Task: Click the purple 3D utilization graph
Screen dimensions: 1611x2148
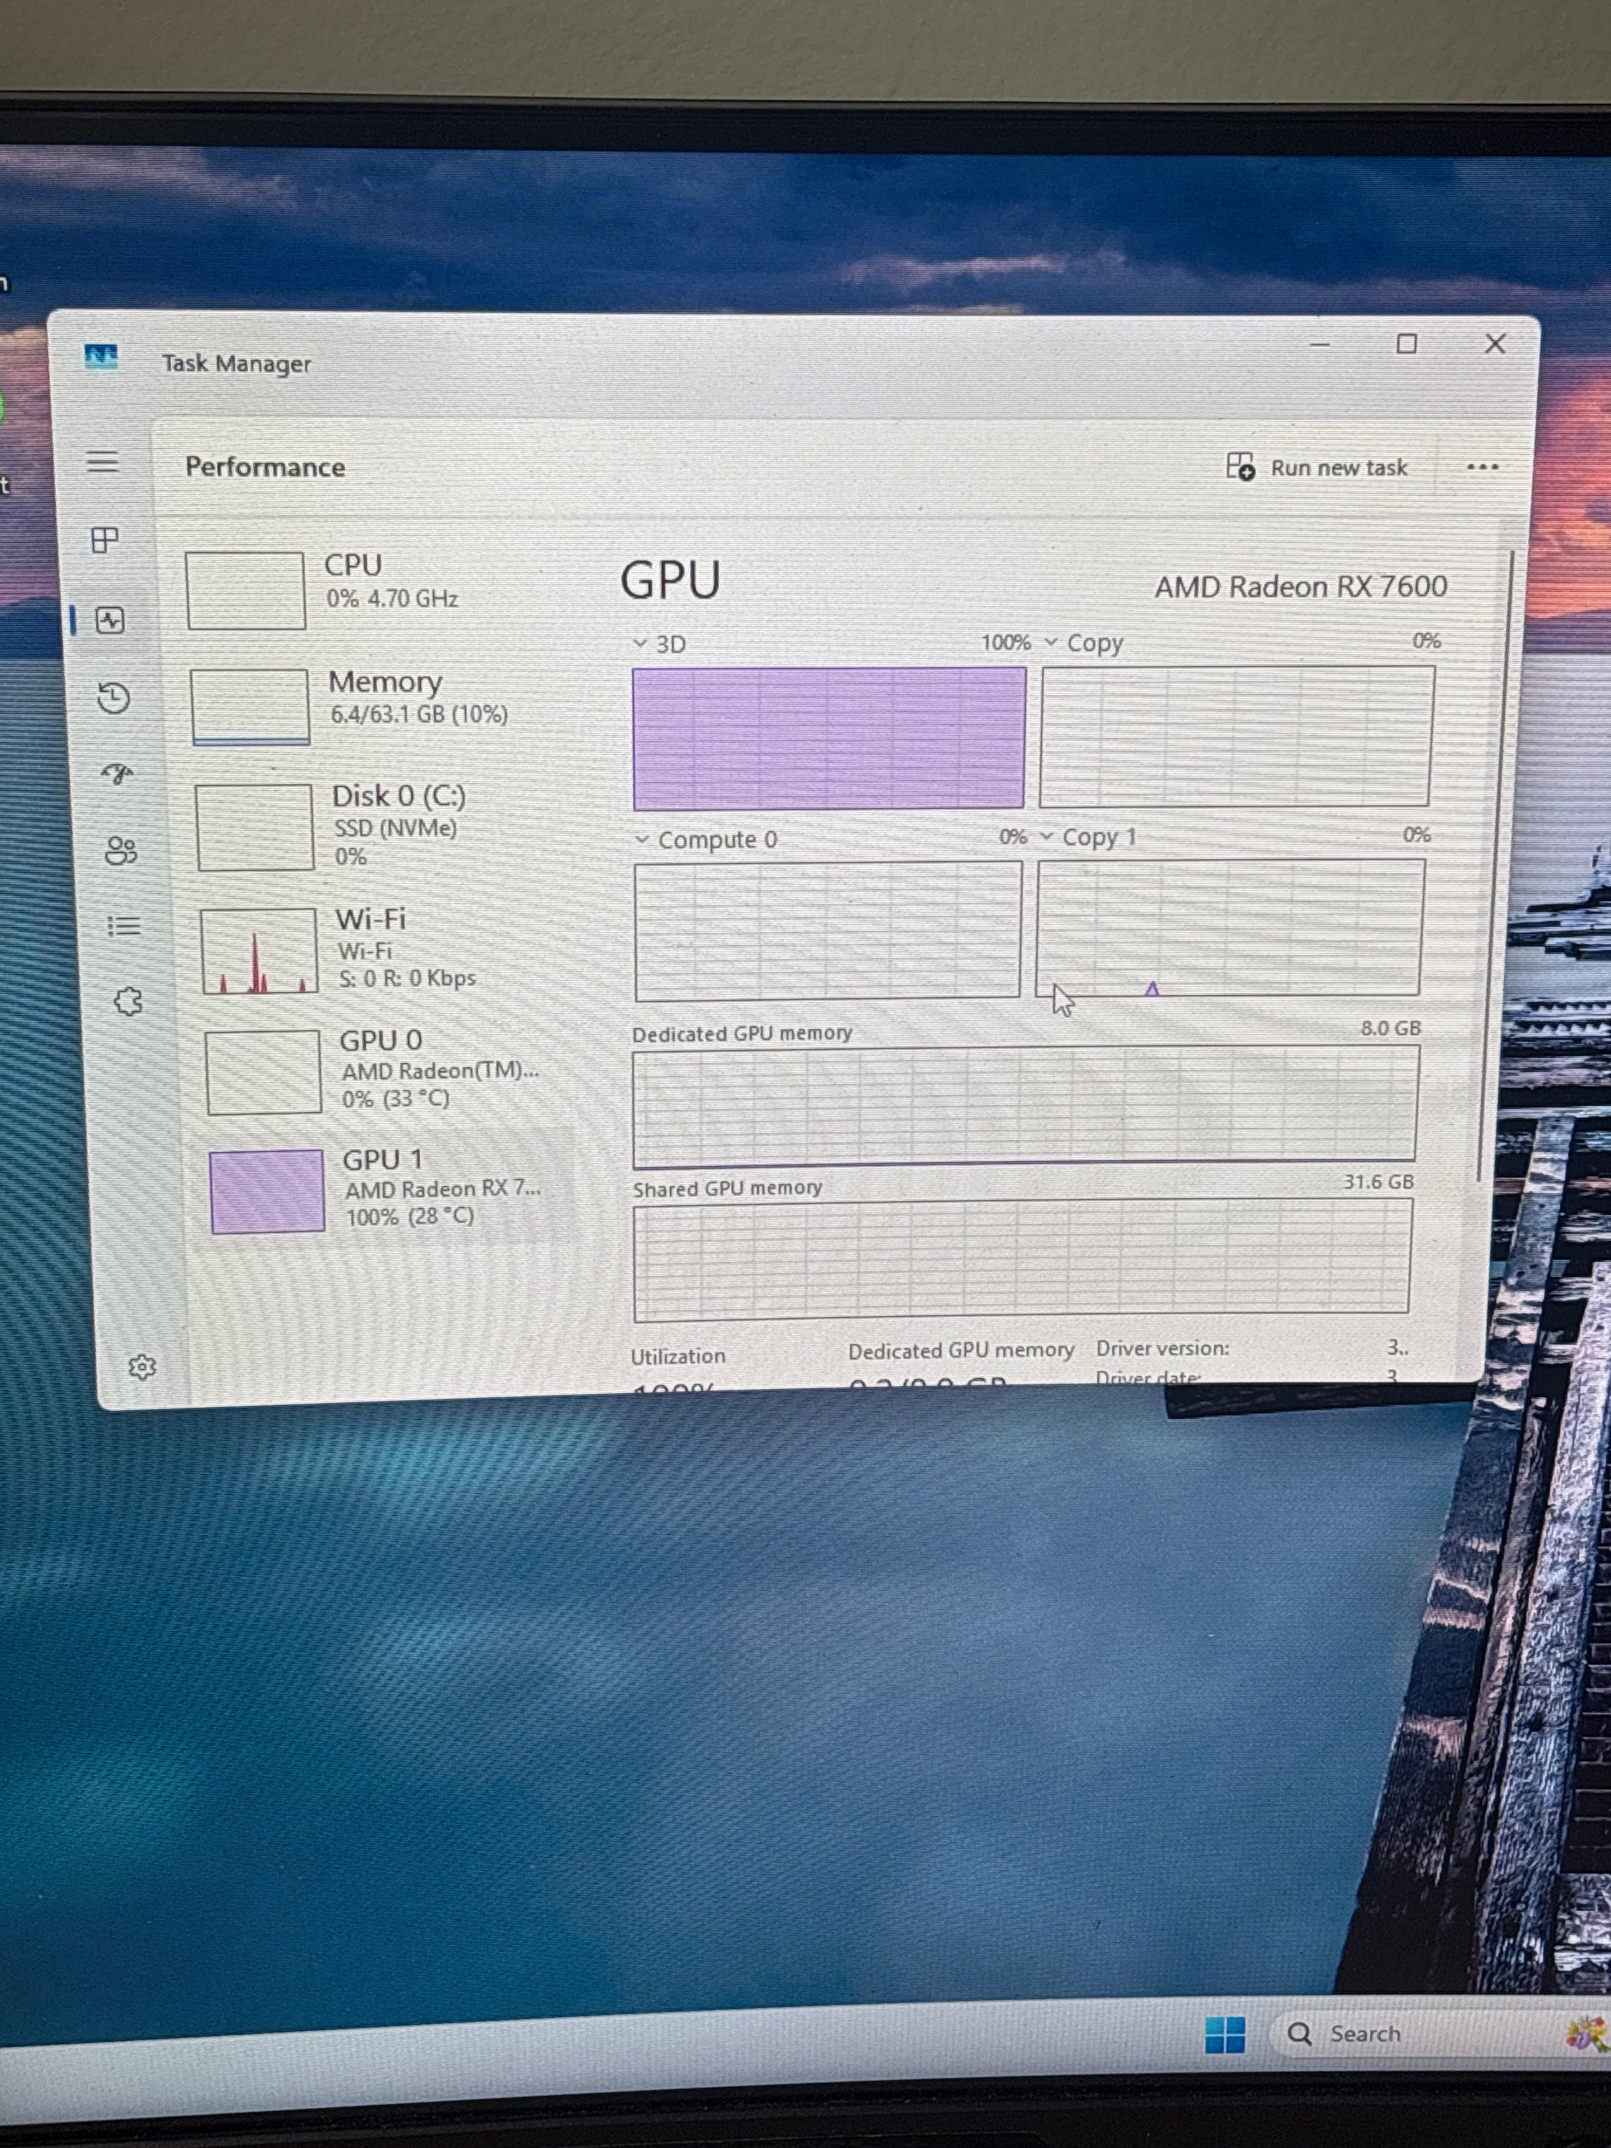Action: [829, 738]
